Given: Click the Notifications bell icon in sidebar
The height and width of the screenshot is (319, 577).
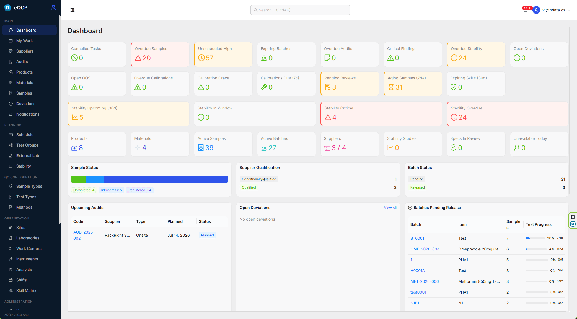Looking at the screenshot, I should (x=11, y=114).
